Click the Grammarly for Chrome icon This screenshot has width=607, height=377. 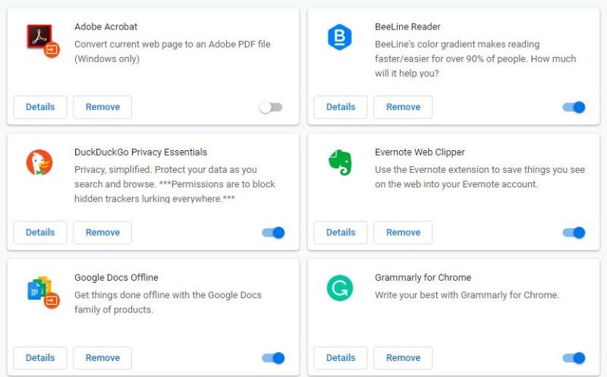click(x=339, y=288)
